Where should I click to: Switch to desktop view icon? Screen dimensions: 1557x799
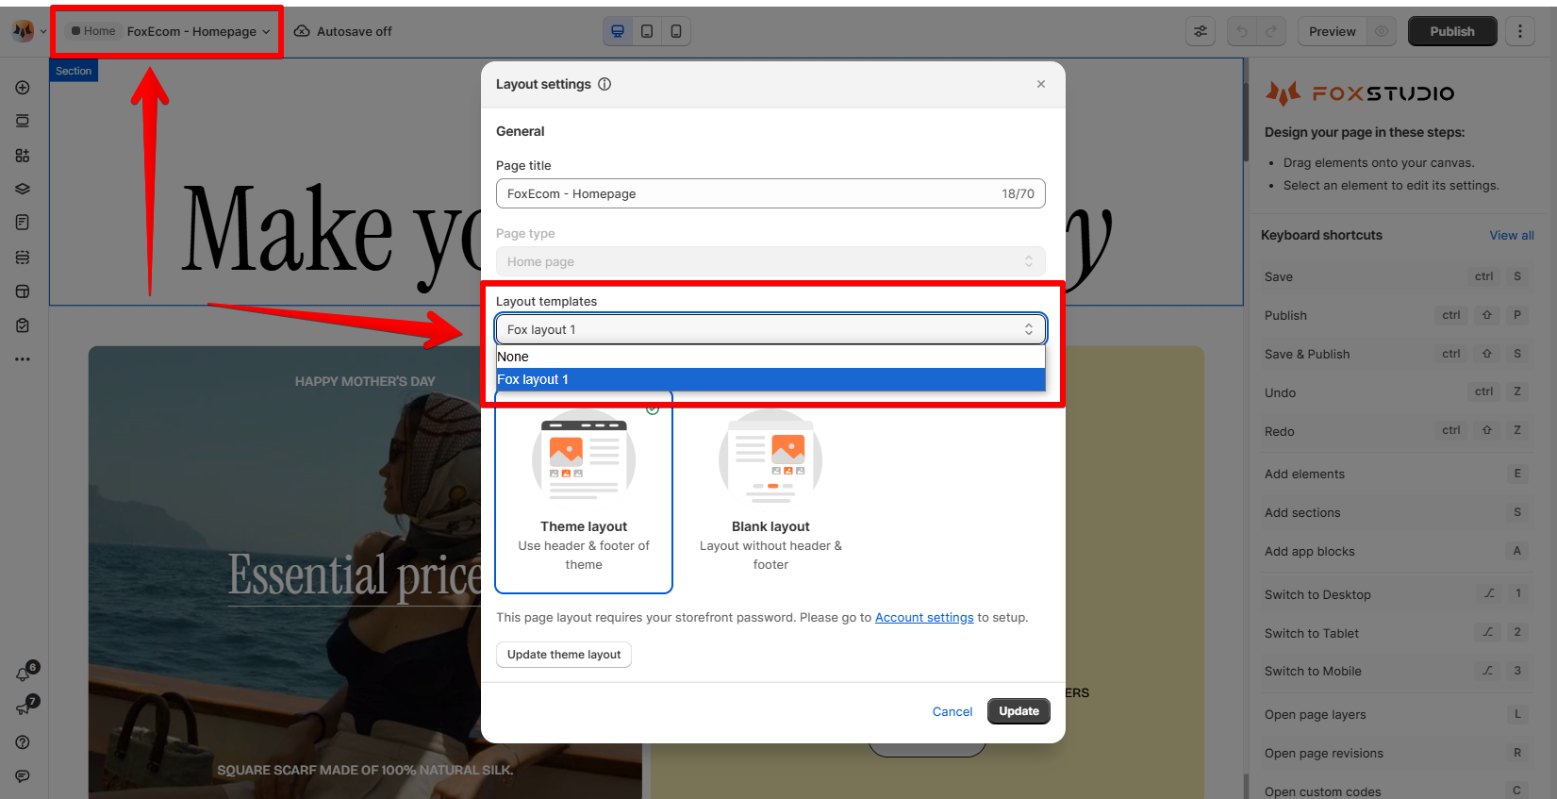pos(618,31)
